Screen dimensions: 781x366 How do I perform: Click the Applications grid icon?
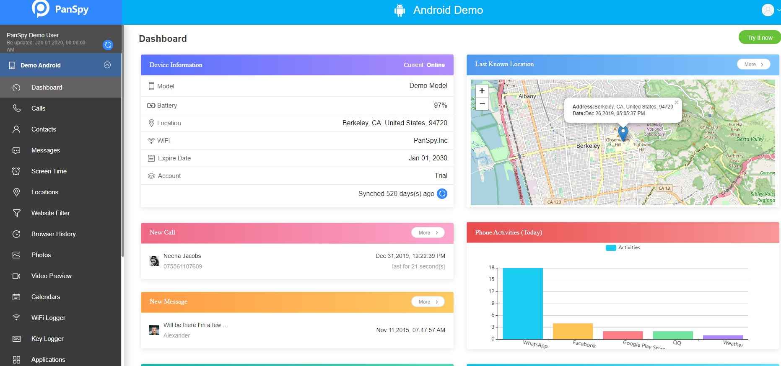tap(16, 360)
